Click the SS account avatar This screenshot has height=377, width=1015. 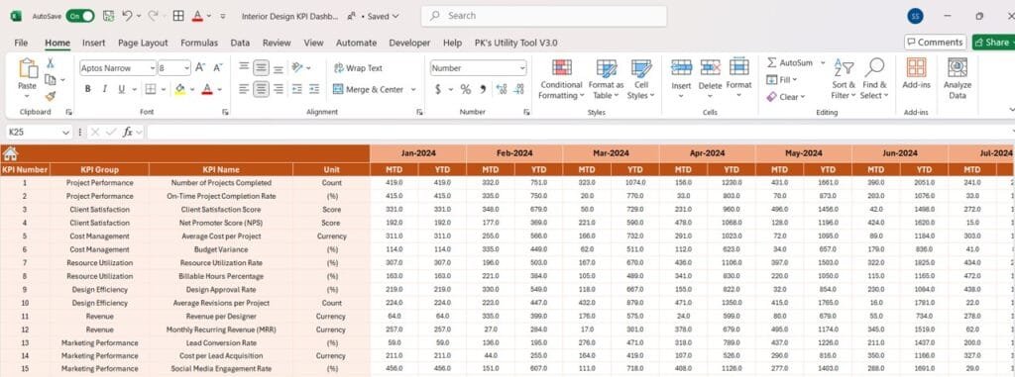[x=915, y=17]
